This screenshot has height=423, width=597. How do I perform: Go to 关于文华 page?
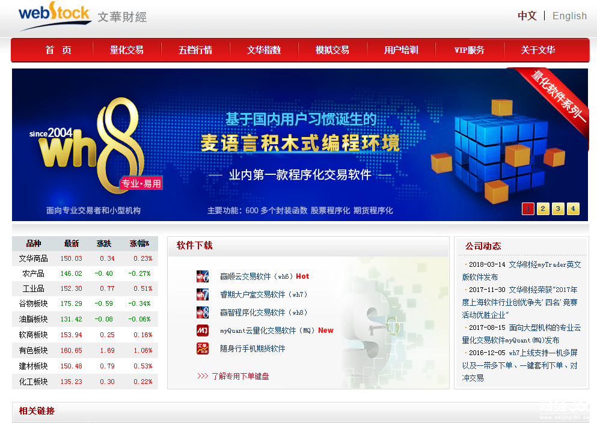point(538,50)
